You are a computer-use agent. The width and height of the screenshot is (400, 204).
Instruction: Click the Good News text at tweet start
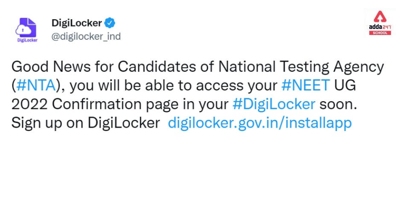pyautogui.click(x=51, y=67)
